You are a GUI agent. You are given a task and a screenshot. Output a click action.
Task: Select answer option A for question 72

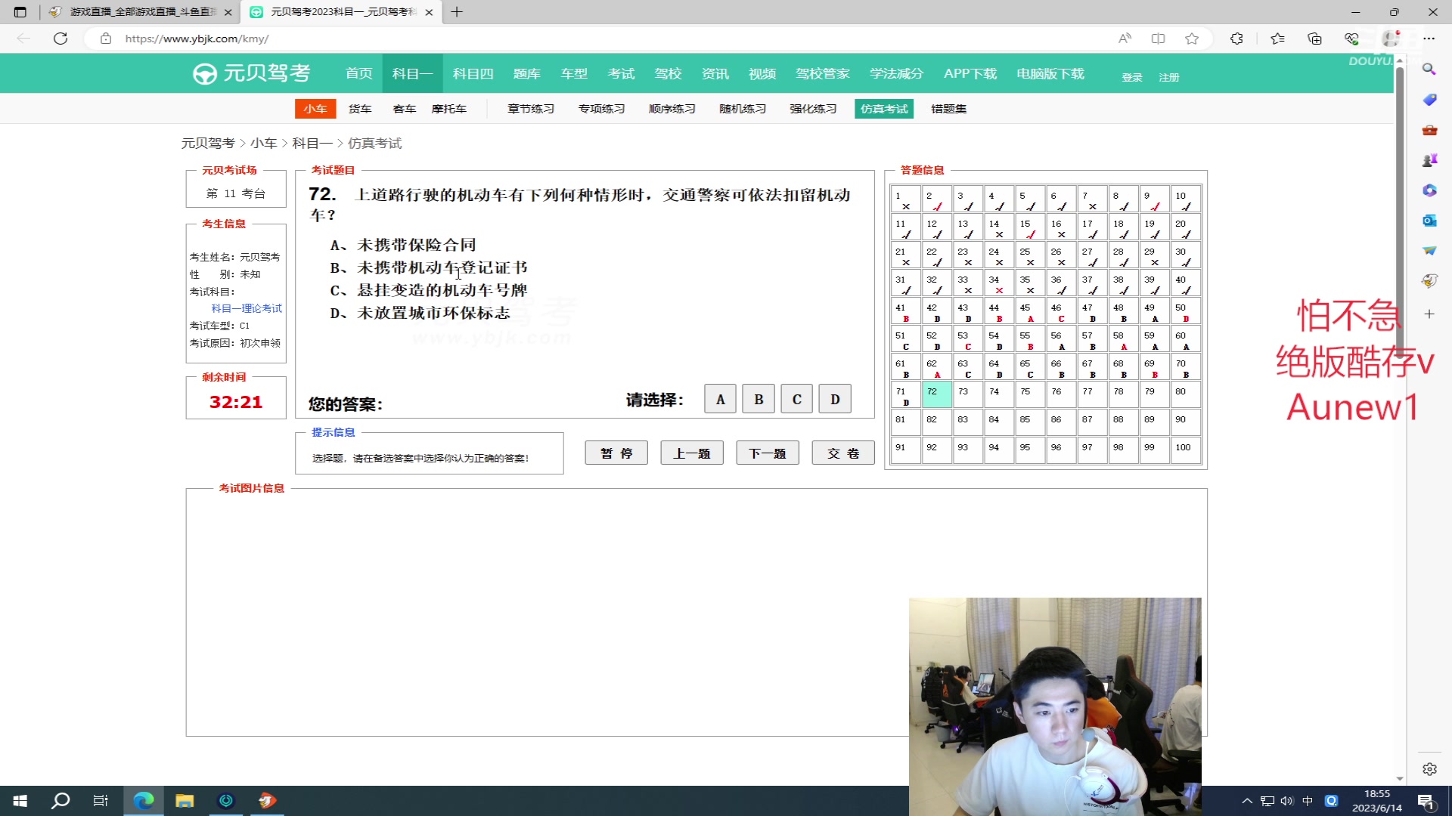pos(719,398)
